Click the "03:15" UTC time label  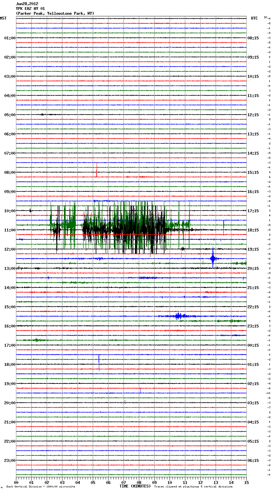point(253,403)
